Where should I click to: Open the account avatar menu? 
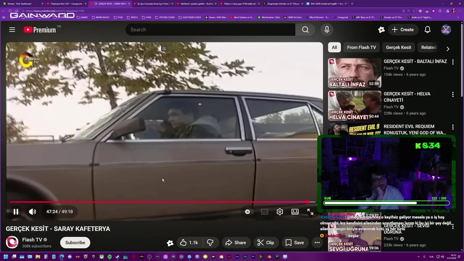click(x=446, y=30)
